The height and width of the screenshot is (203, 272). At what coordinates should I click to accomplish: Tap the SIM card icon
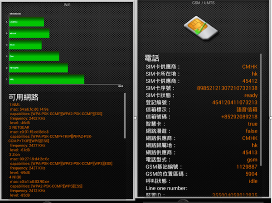click(201, 28)
